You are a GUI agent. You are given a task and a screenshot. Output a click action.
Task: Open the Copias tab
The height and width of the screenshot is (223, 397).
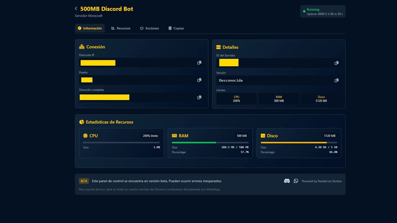click(x=176, y=28)
